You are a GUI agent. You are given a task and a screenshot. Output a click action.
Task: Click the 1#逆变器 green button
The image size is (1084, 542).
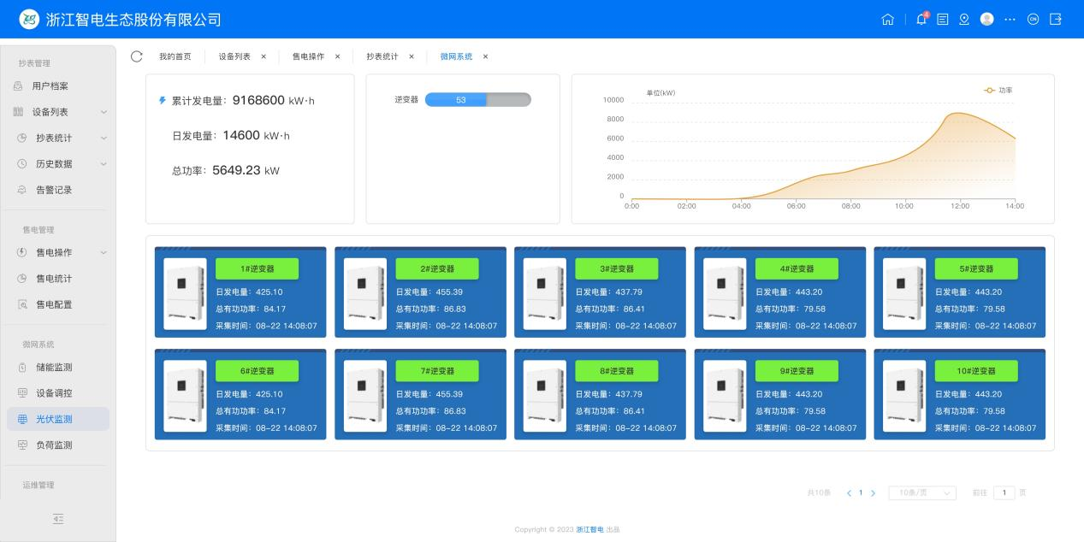click(x=257, y=268)
